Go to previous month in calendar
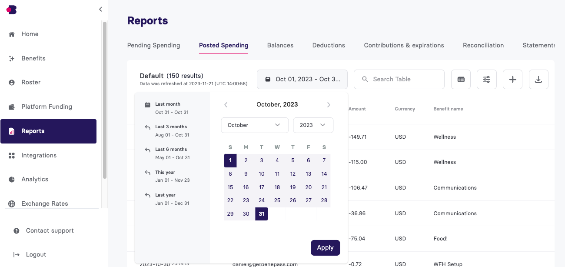565x267 pixels. pyautogui.click(x=226, y=105)
